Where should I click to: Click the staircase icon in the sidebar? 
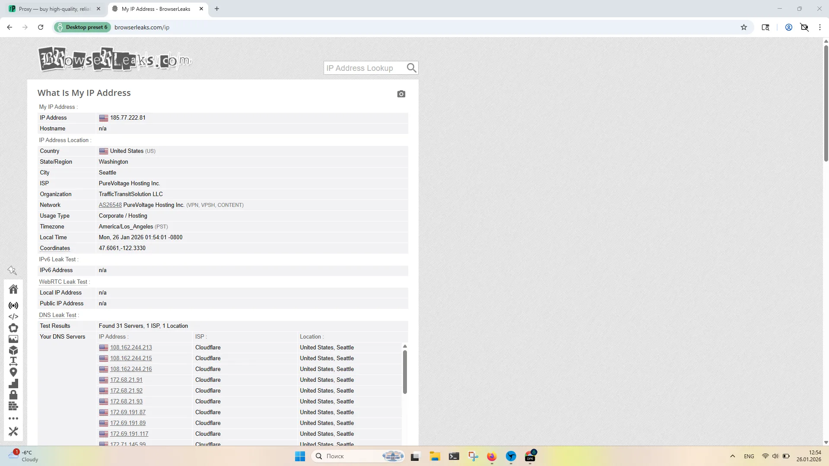pyautogui.click(x=13, y=384)
